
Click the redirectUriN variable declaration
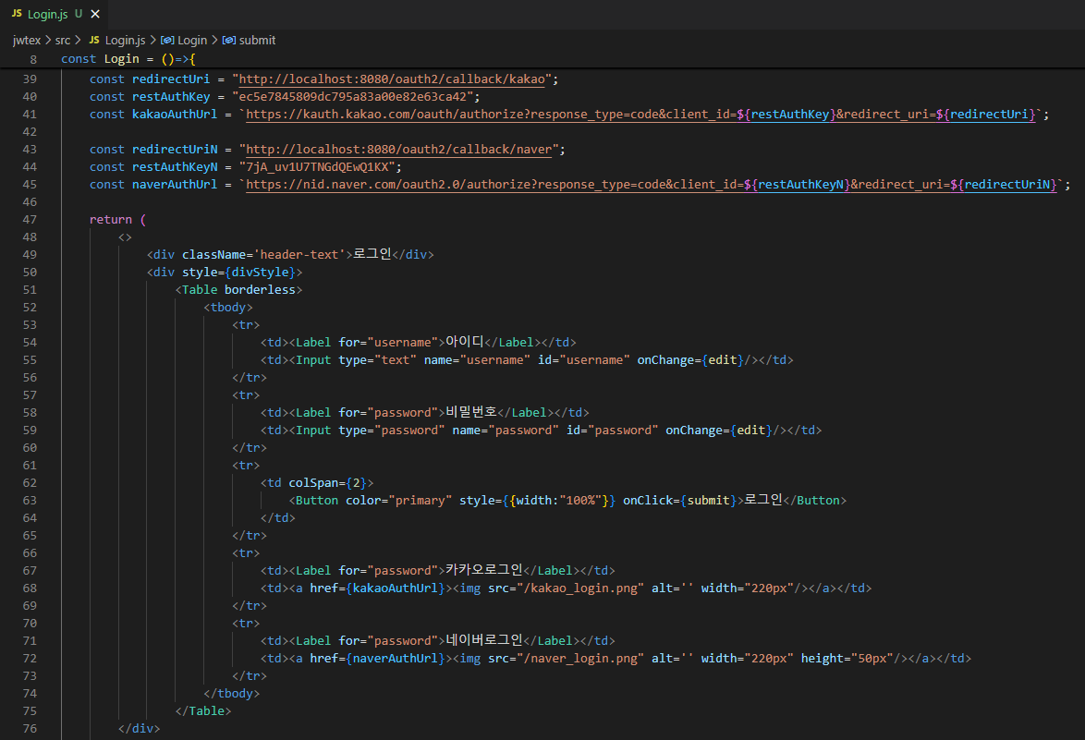click(x=175, y=150)
